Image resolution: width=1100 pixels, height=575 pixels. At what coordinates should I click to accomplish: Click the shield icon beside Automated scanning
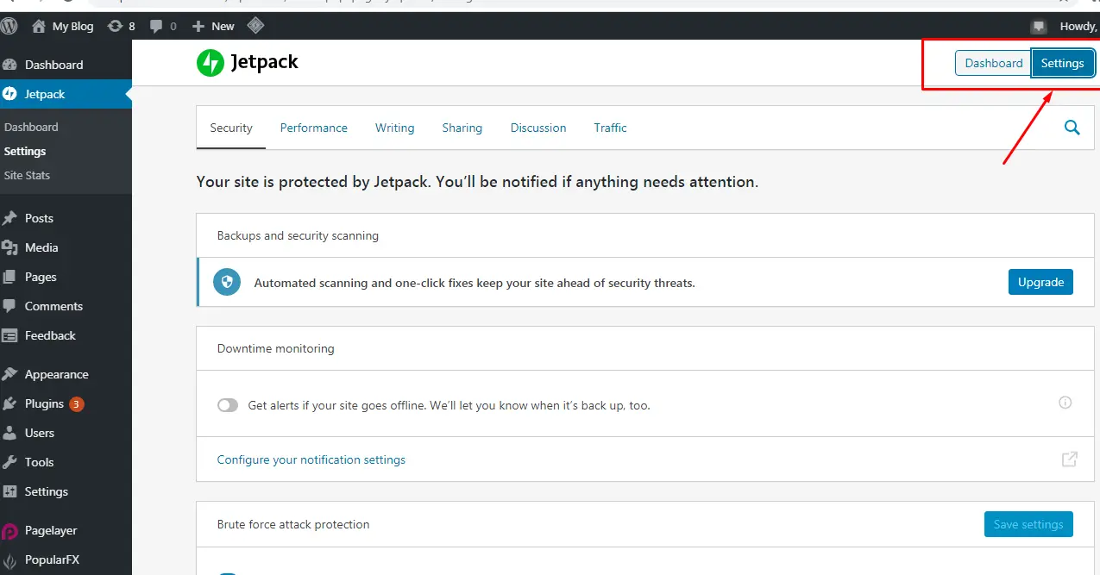tap(228, 282)
